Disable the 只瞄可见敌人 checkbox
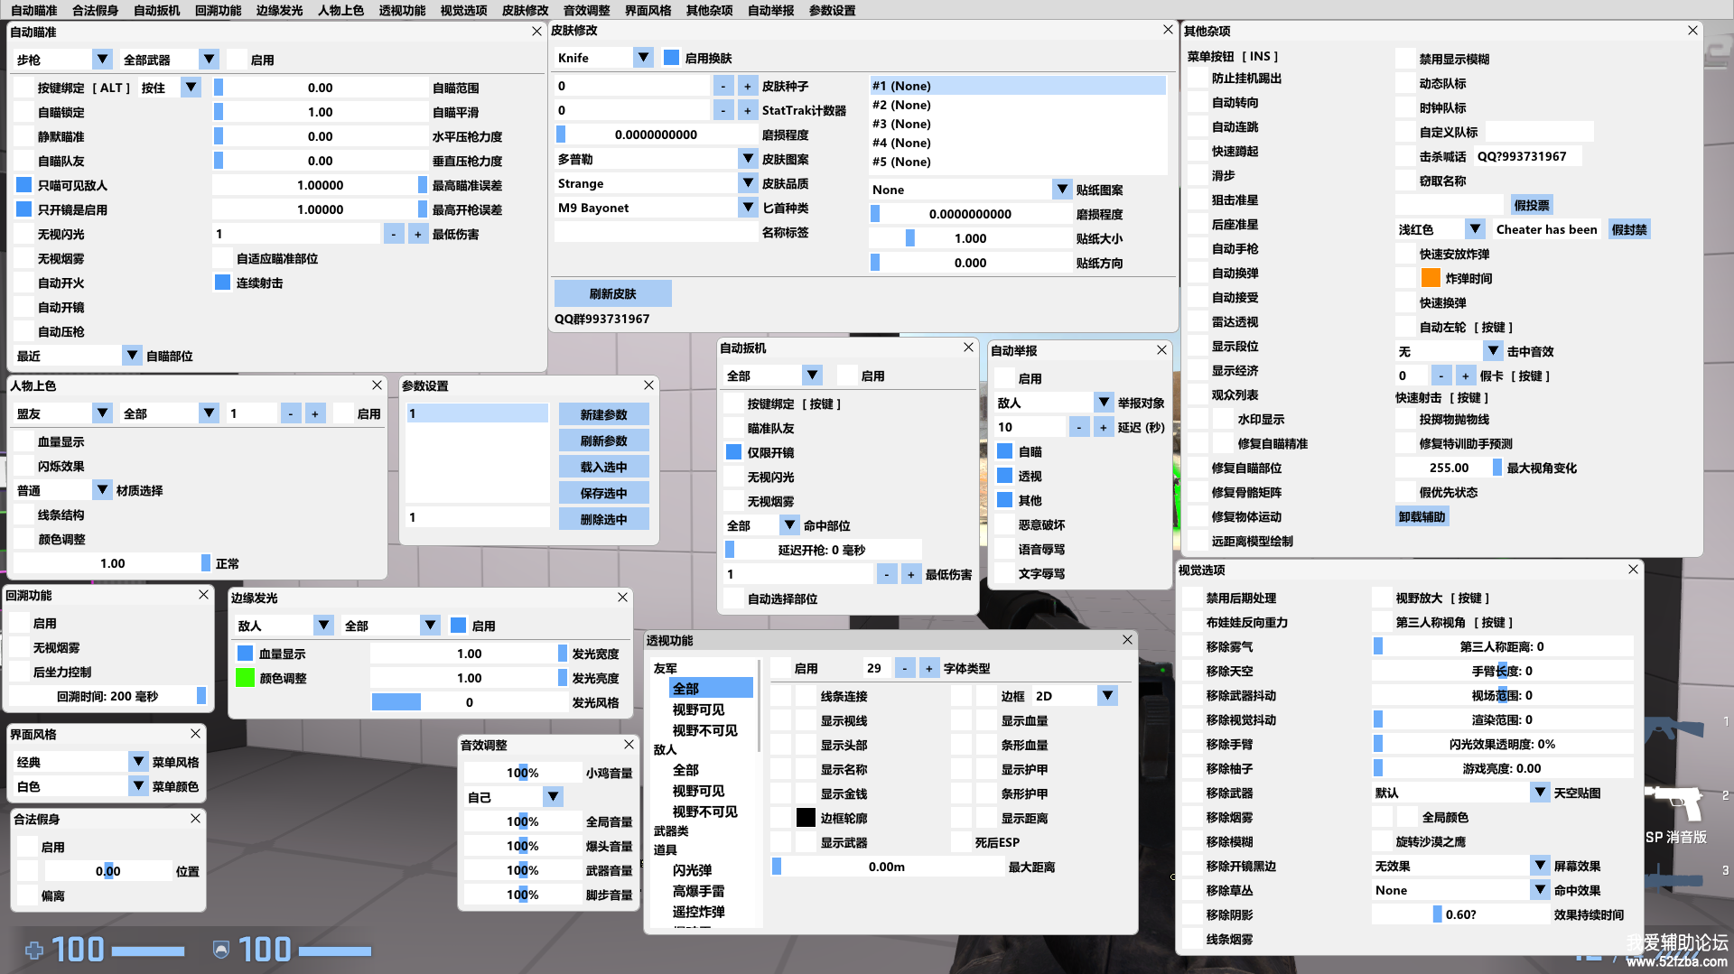 click(24, 185)
